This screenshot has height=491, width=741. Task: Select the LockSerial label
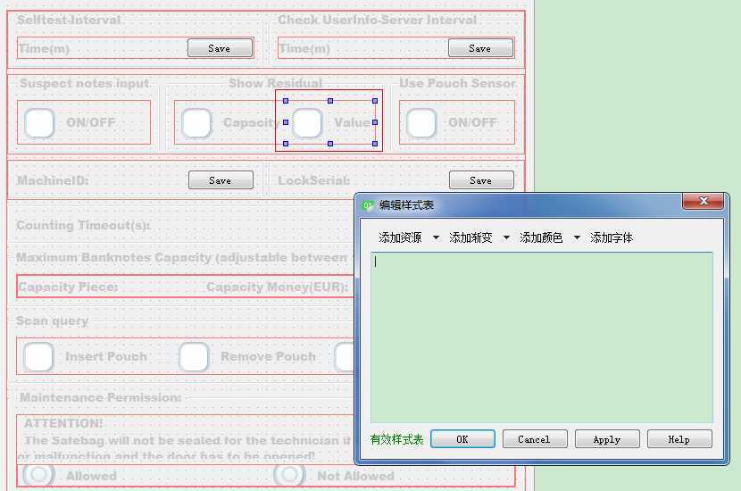(313, 180)
